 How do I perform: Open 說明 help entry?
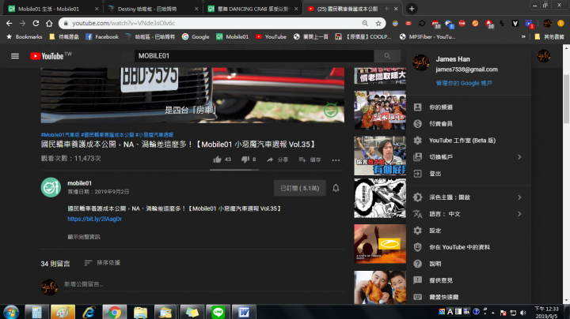[x=468, y=264]
